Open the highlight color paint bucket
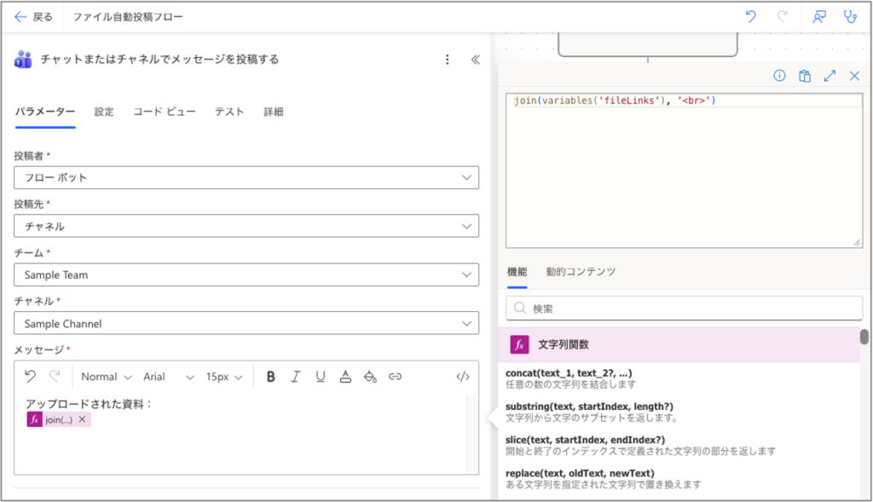Image resolution: width=873 pixels, height=502 pixels. point(370,377)
